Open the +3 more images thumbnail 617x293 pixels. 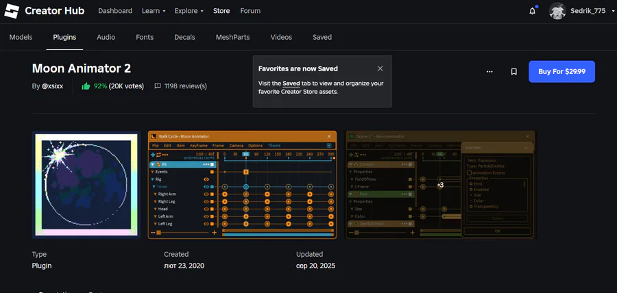(x=441, y=185)
